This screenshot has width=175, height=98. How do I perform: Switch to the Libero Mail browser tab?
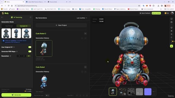coord(36,2)
